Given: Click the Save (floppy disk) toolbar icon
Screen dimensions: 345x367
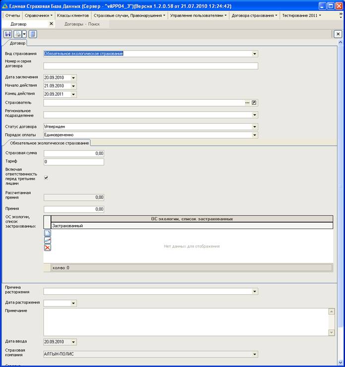Looking at the screenshot, I should pyautogui.click(x=8, y=34).
